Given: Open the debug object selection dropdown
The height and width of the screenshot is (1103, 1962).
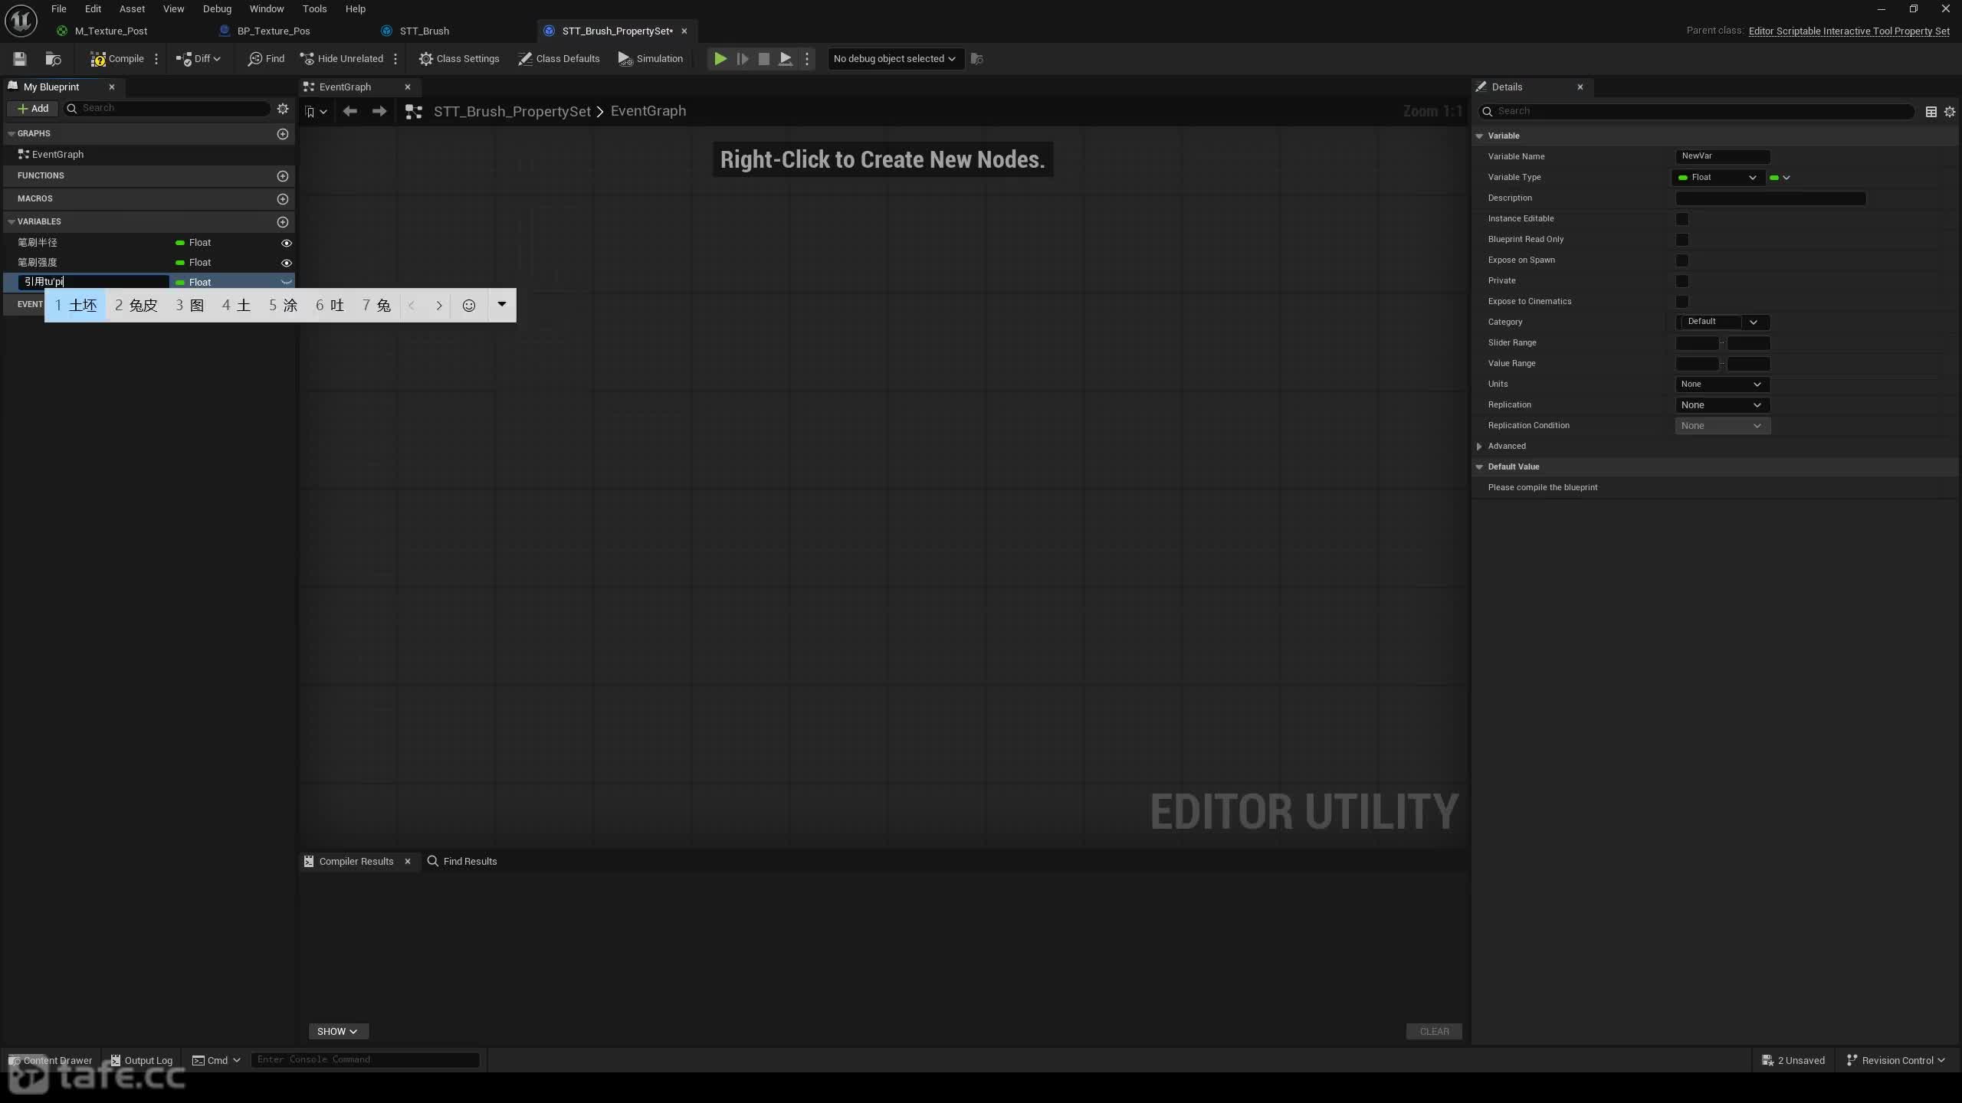Looking at the screenshot, I should (x=894, y=59).
